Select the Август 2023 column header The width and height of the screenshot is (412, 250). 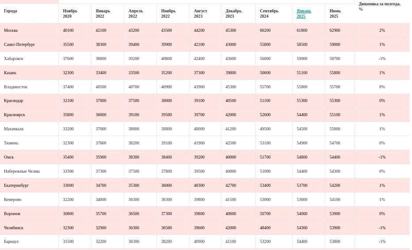[200, 14]
